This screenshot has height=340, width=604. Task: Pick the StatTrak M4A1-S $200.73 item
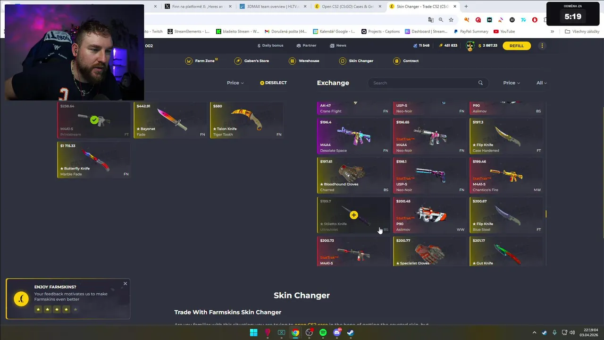tap(353, 251)
